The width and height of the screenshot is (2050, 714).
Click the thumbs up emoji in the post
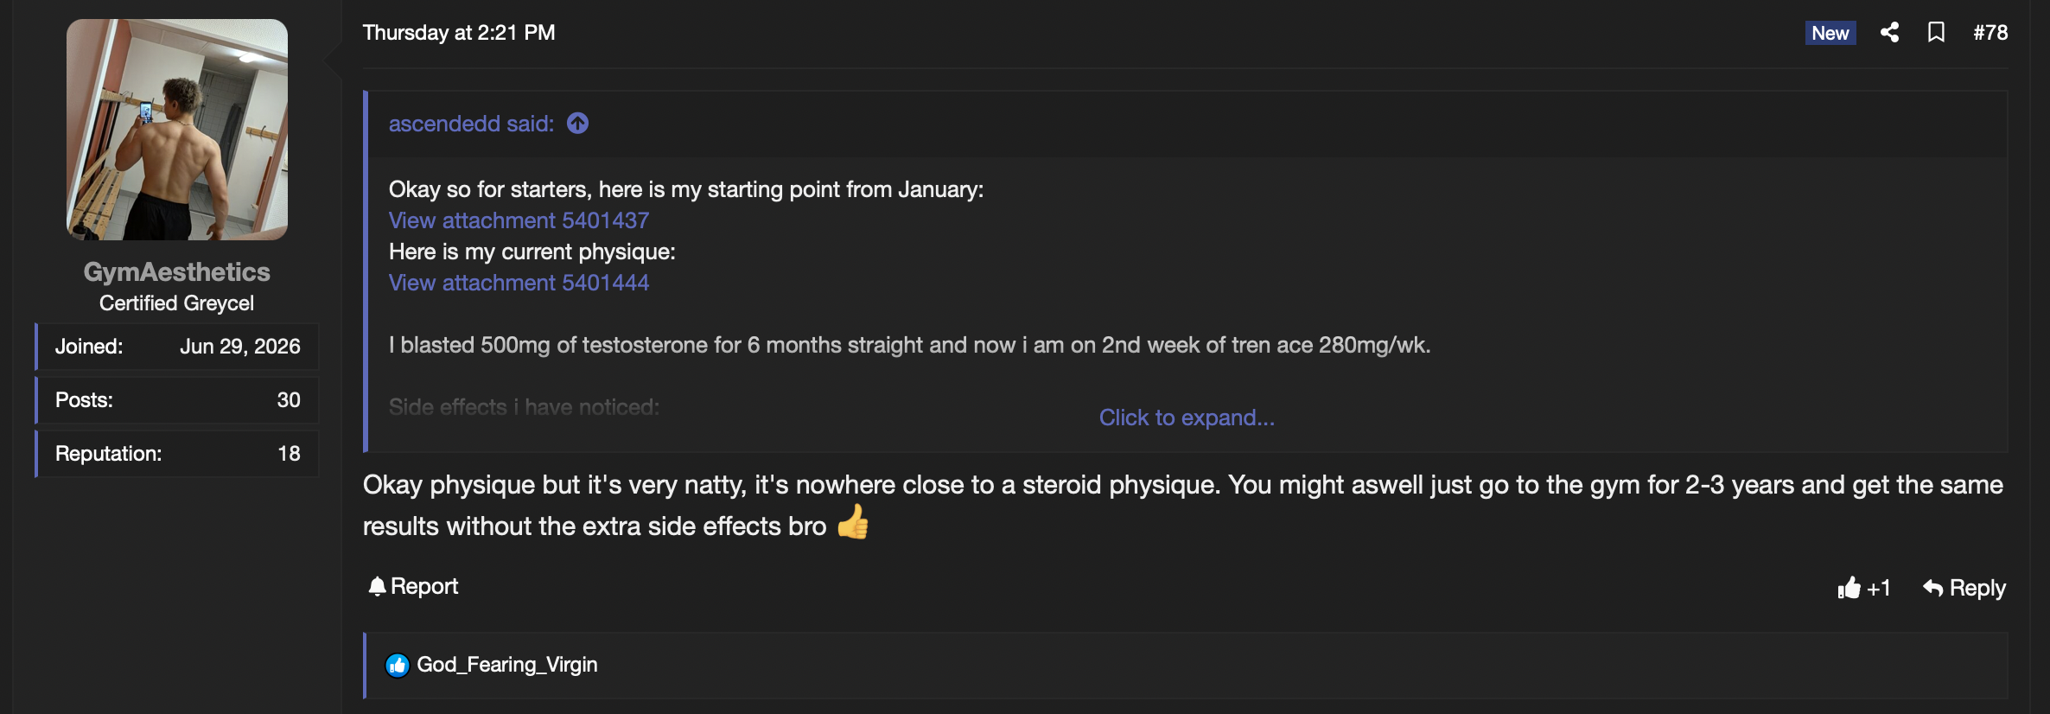click(853, 522)
